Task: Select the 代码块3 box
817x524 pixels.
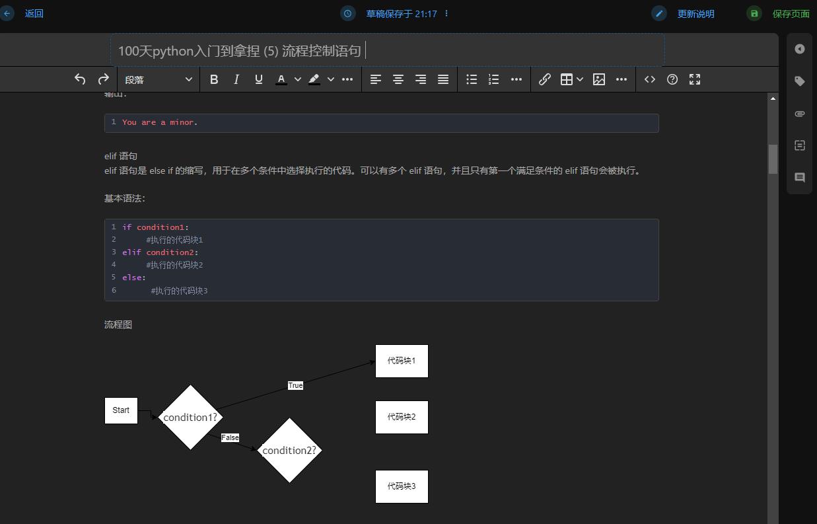Action: (x=402, y=486)
